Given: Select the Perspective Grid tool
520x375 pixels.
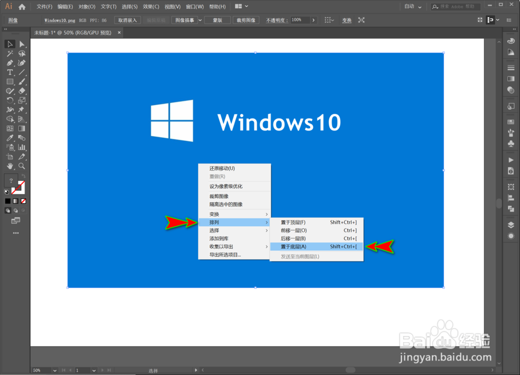Looking at the screenshot, I should (22, 119).
